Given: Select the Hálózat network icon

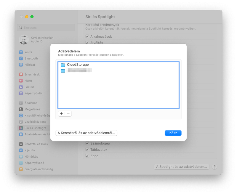Looking at the screenshot, I should coord(21,65).
